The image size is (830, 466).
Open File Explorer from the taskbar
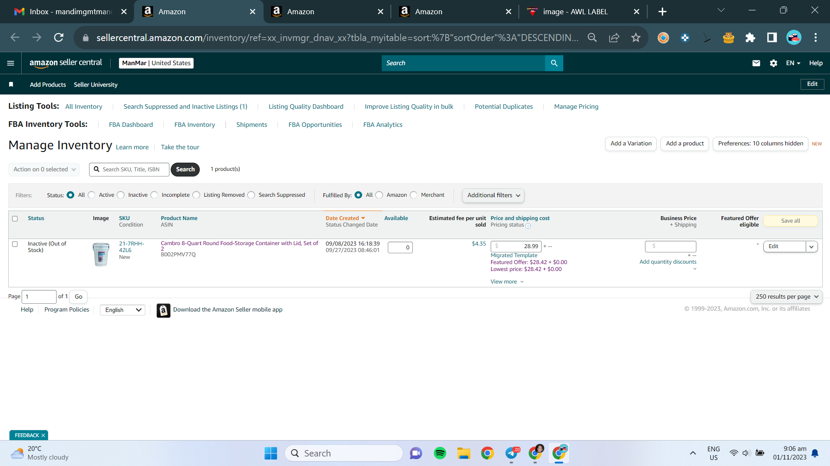click(x=463, y=453)
